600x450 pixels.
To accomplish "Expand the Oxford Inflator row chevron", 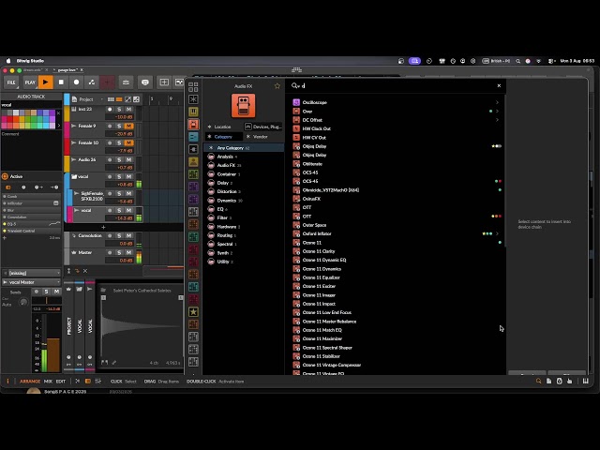I will (497, 233).
